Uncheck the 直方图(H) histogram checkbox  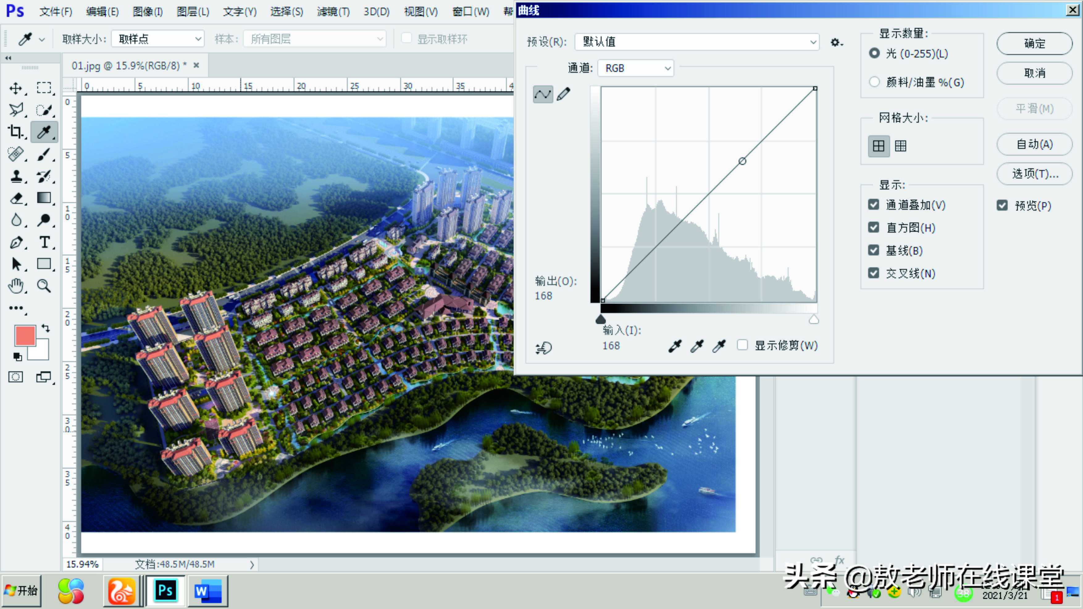pos(874,227)
